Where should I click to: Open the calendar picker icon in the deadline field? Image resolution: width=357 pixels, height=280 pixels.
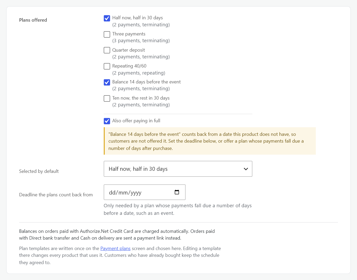coord(177,192)
